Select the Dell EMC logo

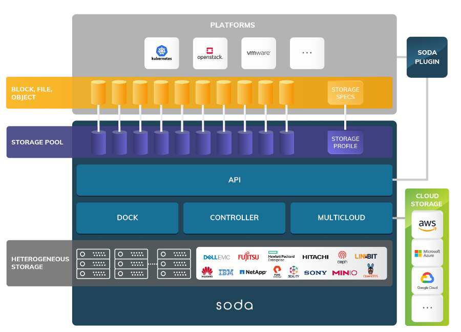(217, 257)
